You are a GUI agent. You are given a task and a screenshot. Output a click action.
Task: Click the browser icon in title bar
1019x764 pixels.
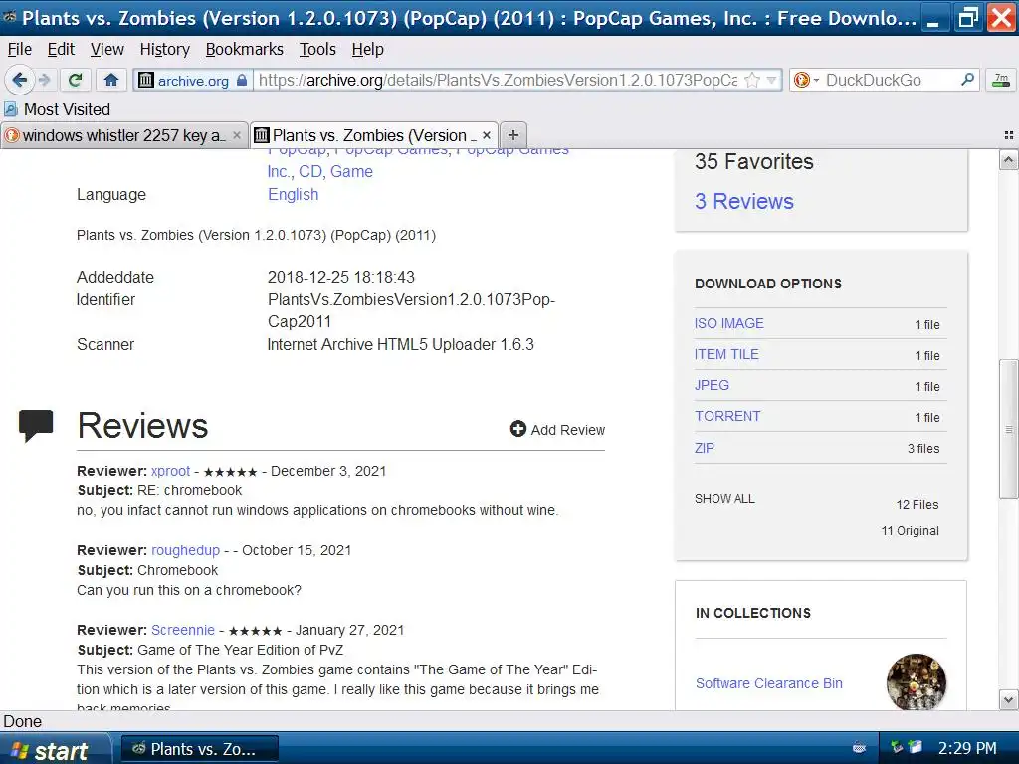click(x=10, y=16)
